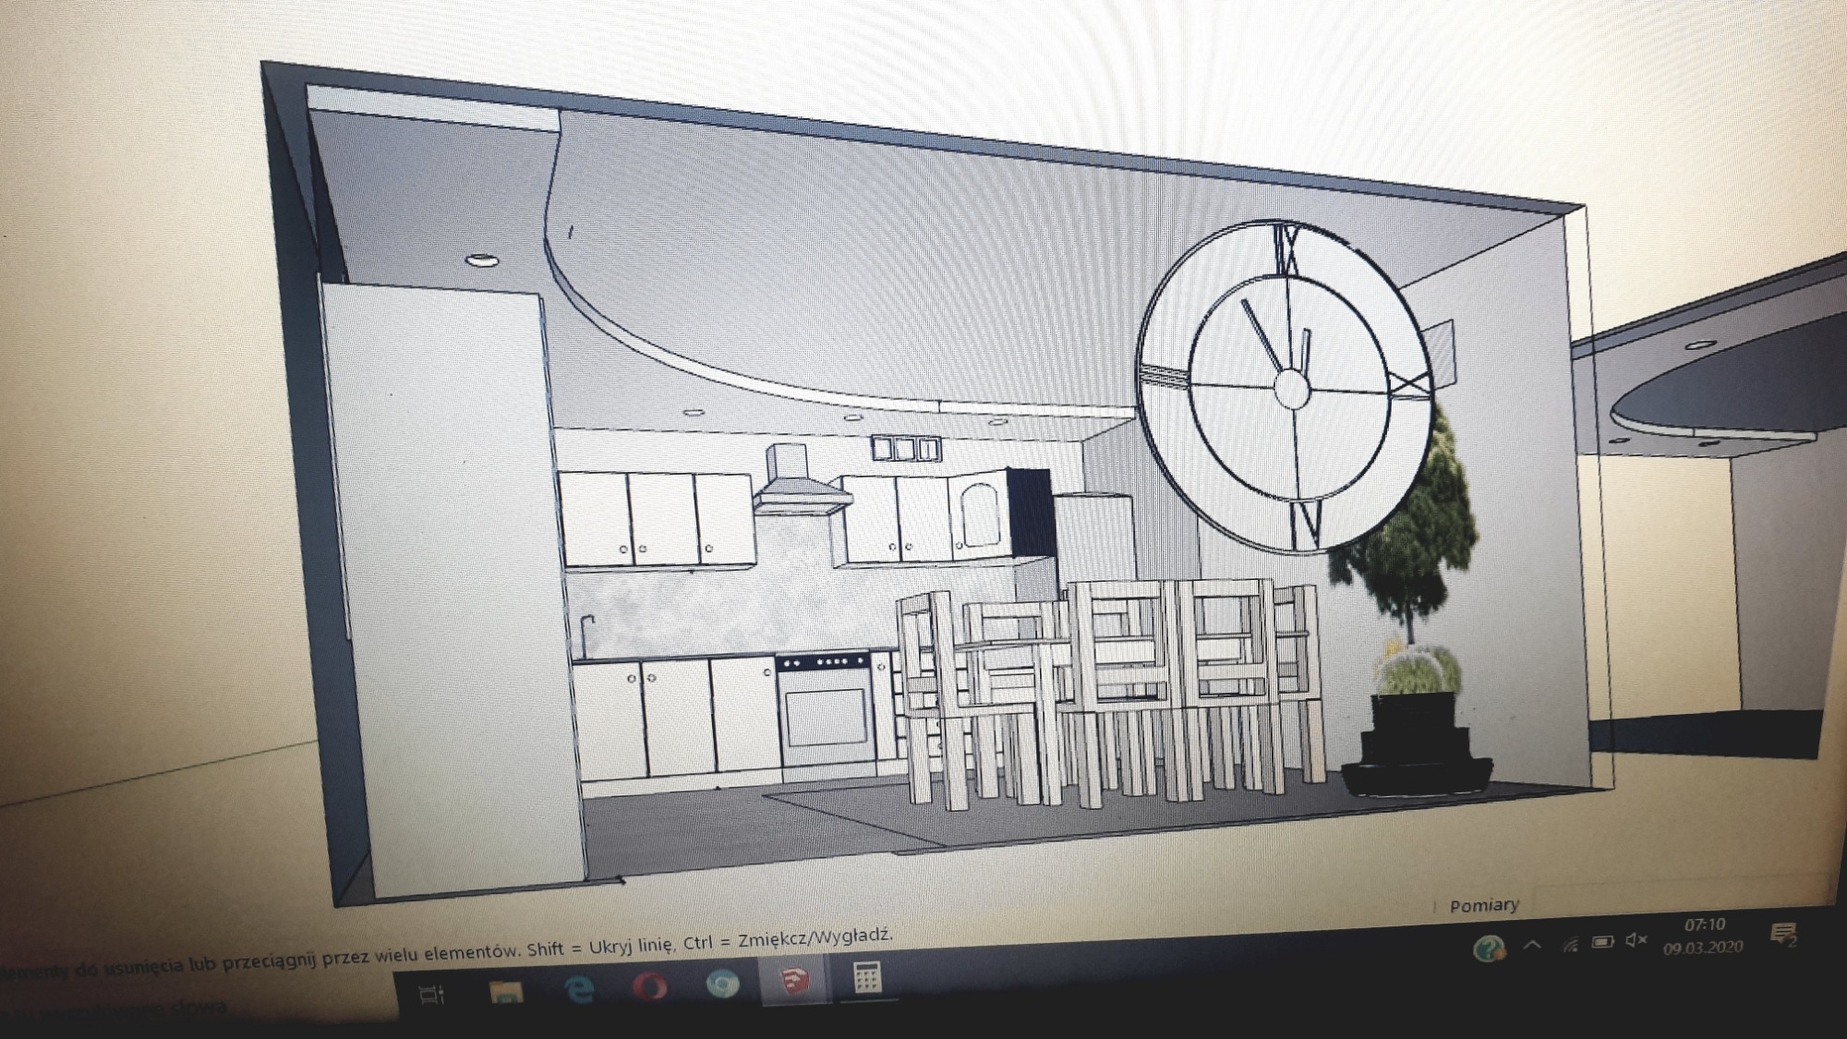Start Google Chrome from the taskbar

click(723, 983)
